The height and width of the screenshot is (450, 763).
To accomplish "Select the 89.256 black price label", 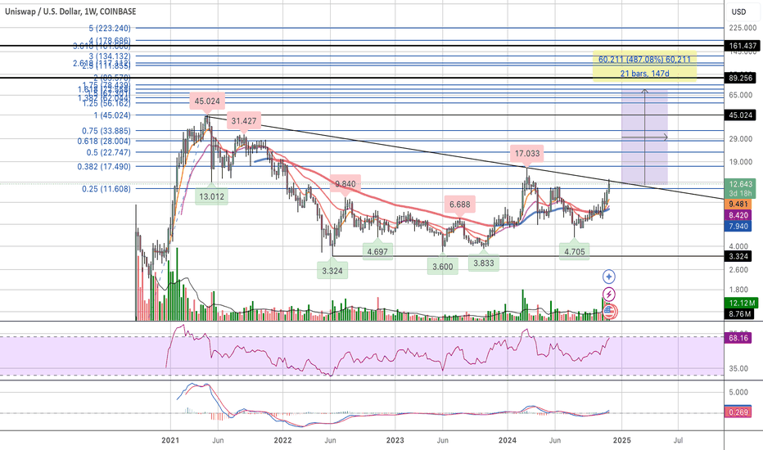I will point(740,78).
